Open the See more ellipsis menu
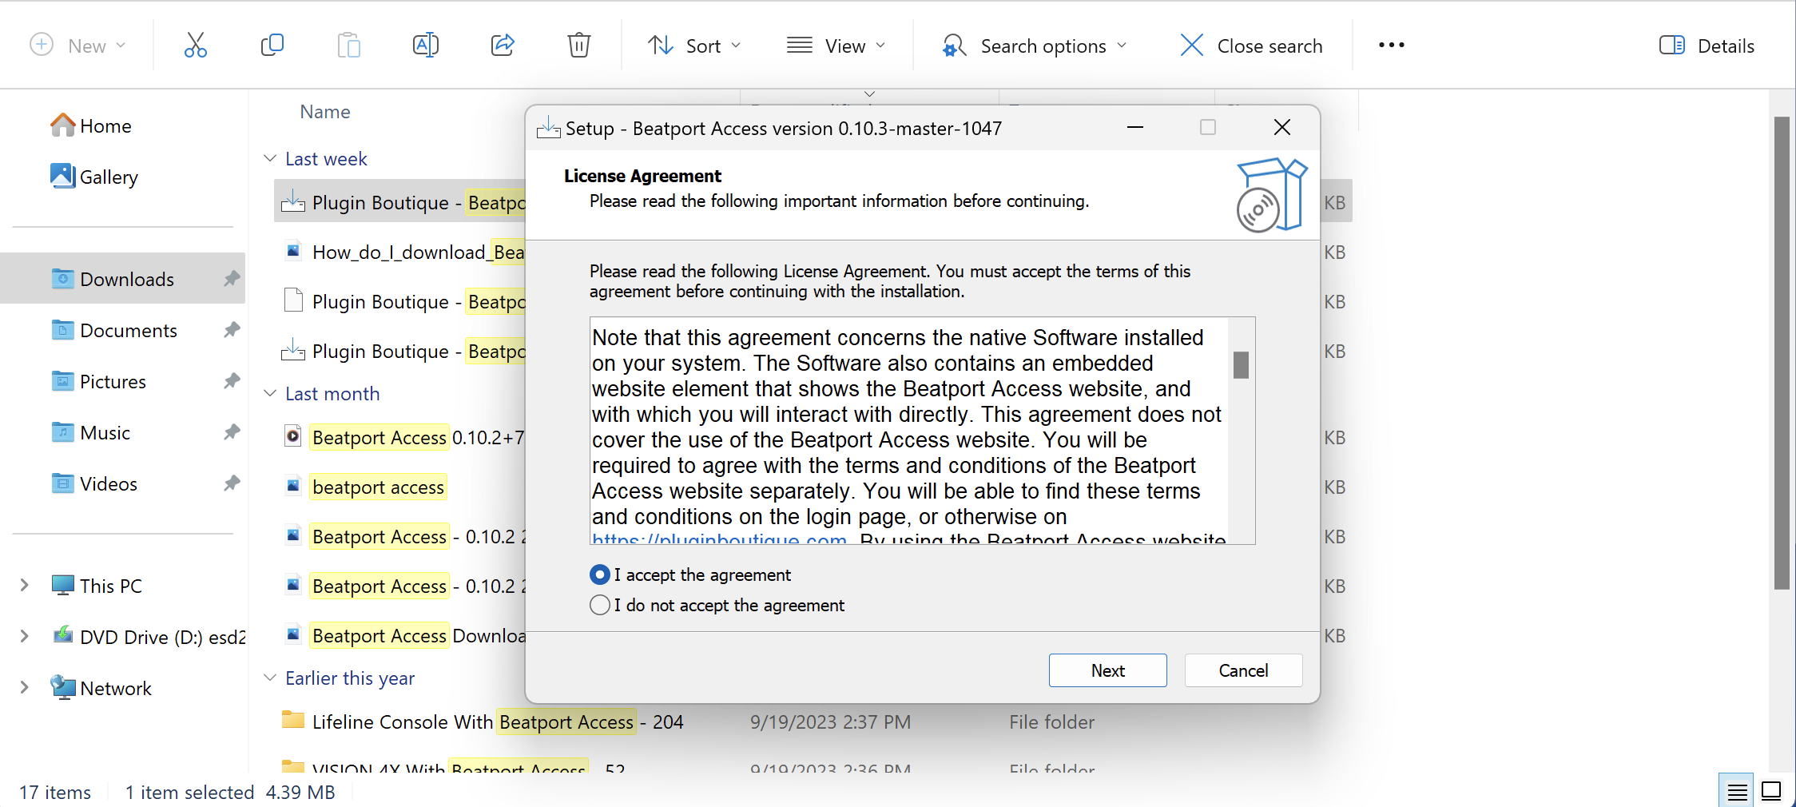The width and height of the screenshot is (1796, 807). (1391, 45)
